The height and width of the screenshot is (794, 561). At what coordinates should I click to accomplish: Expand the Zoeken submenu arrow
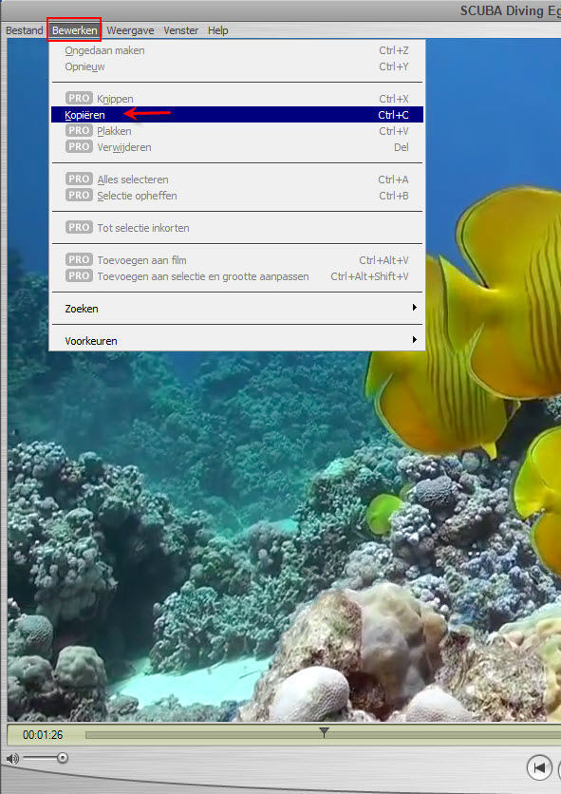[415, 308]
